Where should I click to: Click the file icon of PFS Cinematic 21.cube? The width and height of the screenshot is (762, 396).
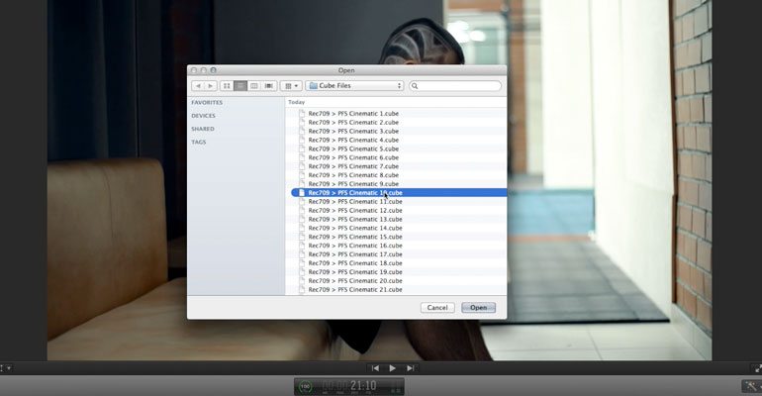click(302, 289)
